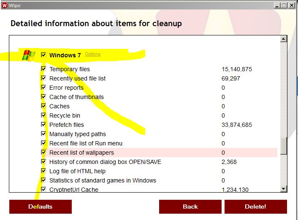Viewport: 298px width, 220px height.
Task: Close the Wipe window
Action: click(292, 5)
